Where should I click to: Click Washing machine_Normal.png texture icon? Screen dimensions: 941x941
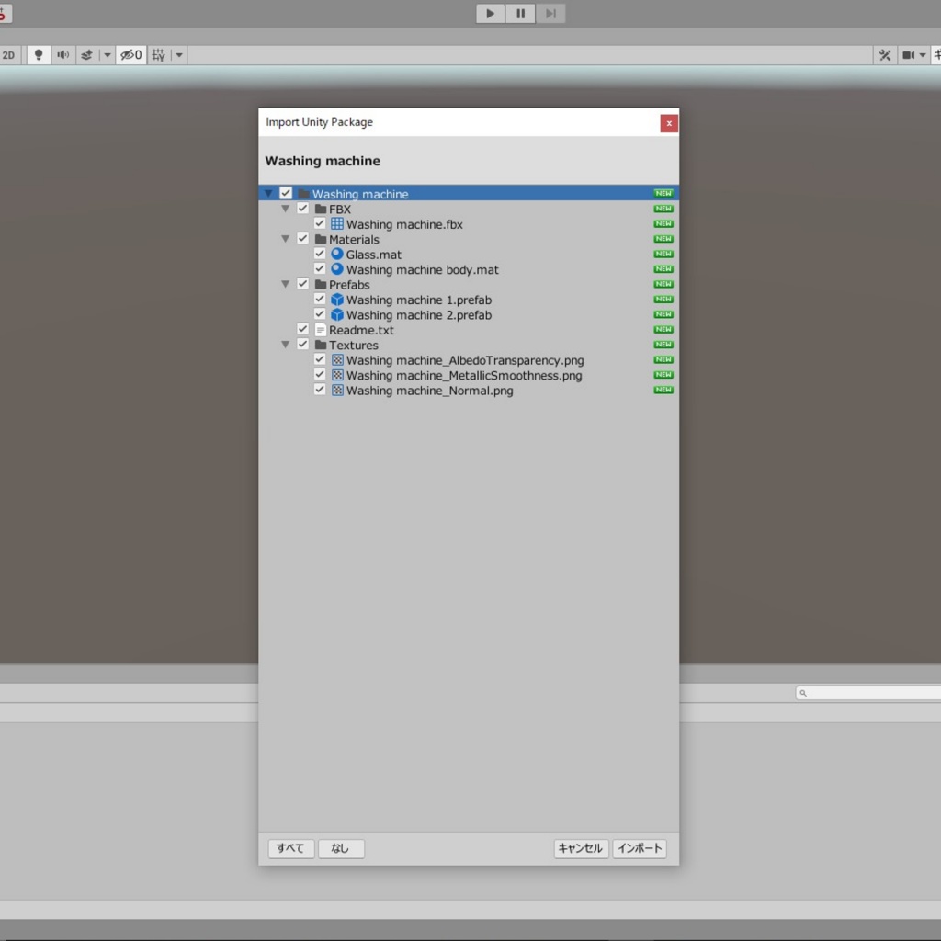[x=338, y=390]
